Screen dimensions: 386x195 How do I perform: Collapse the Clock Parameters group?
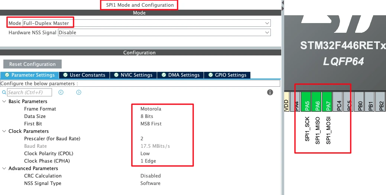tap(4, 131)
